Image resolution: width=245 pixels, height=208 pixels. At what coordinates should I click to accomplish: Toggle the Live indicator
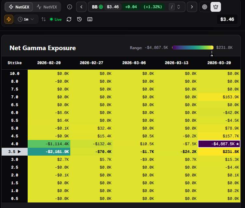[56, 20]
